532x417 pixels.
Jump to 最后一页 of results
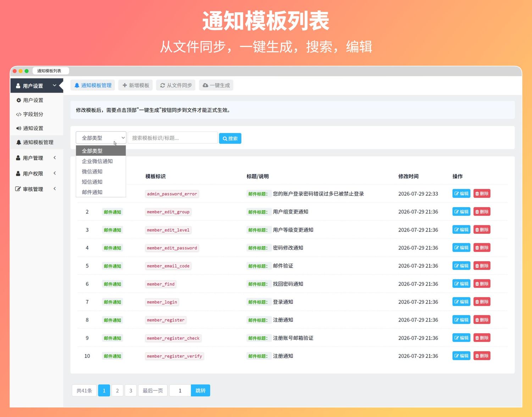[153, 390]
